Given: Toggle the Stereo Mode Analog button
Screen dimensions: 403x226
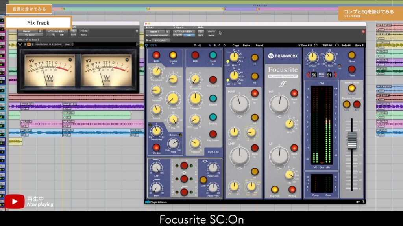Looking at the screenshot, I should 351,88.
